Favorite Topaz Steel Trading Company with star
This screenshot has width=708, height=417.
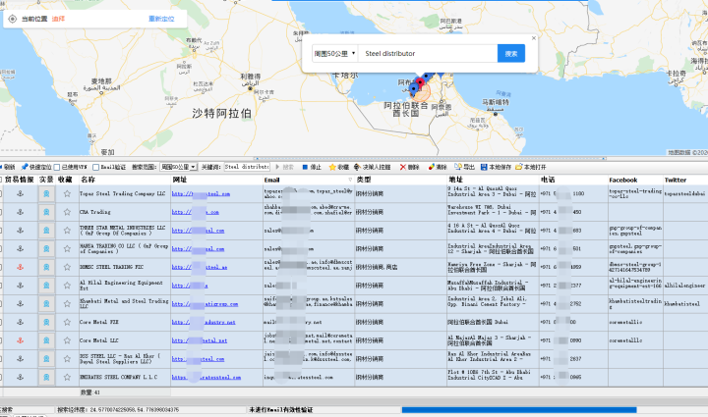point(67,193)
